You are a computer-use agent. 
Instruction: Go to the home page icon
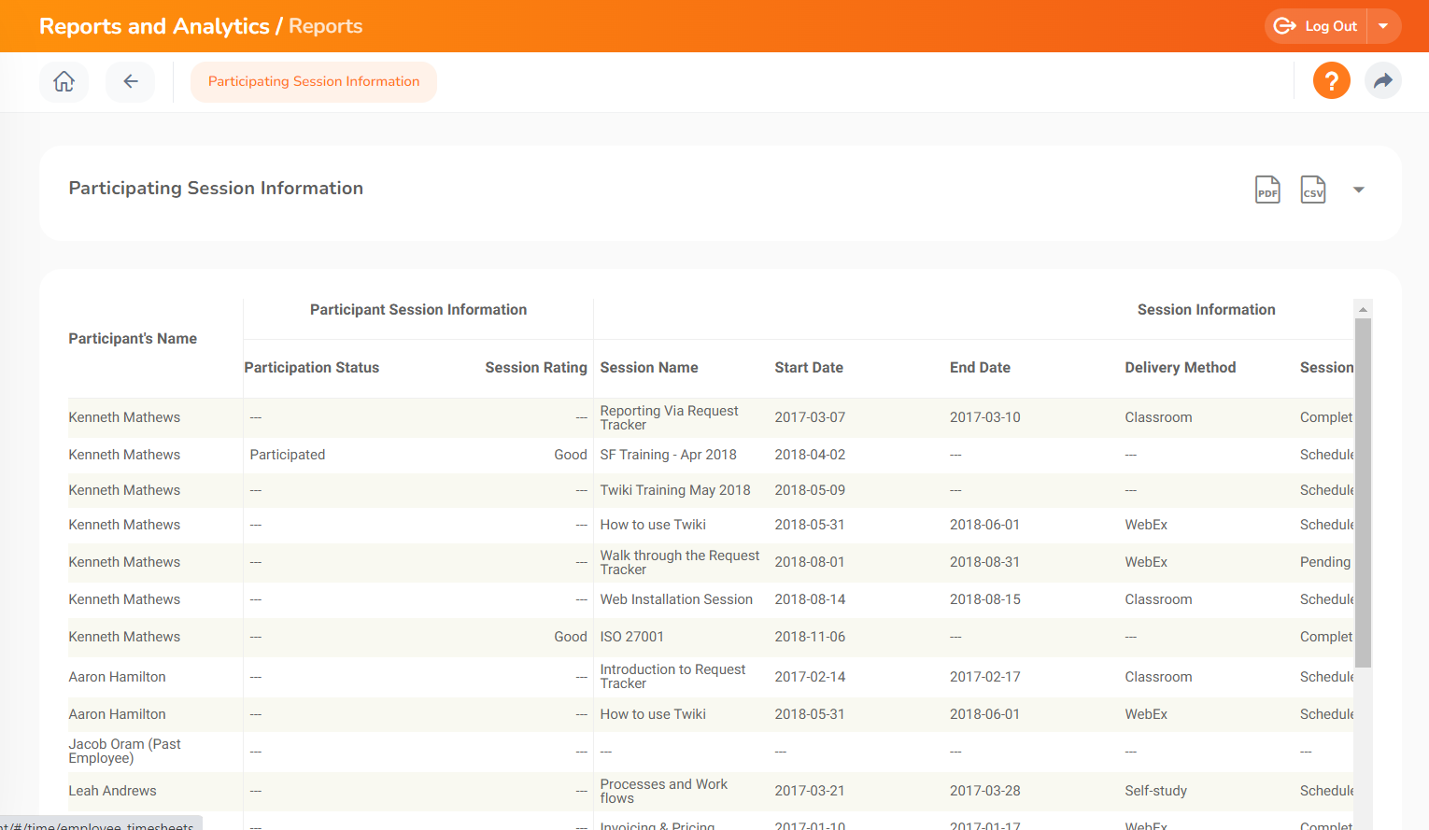pyautogui.click(x=64, y=82)
